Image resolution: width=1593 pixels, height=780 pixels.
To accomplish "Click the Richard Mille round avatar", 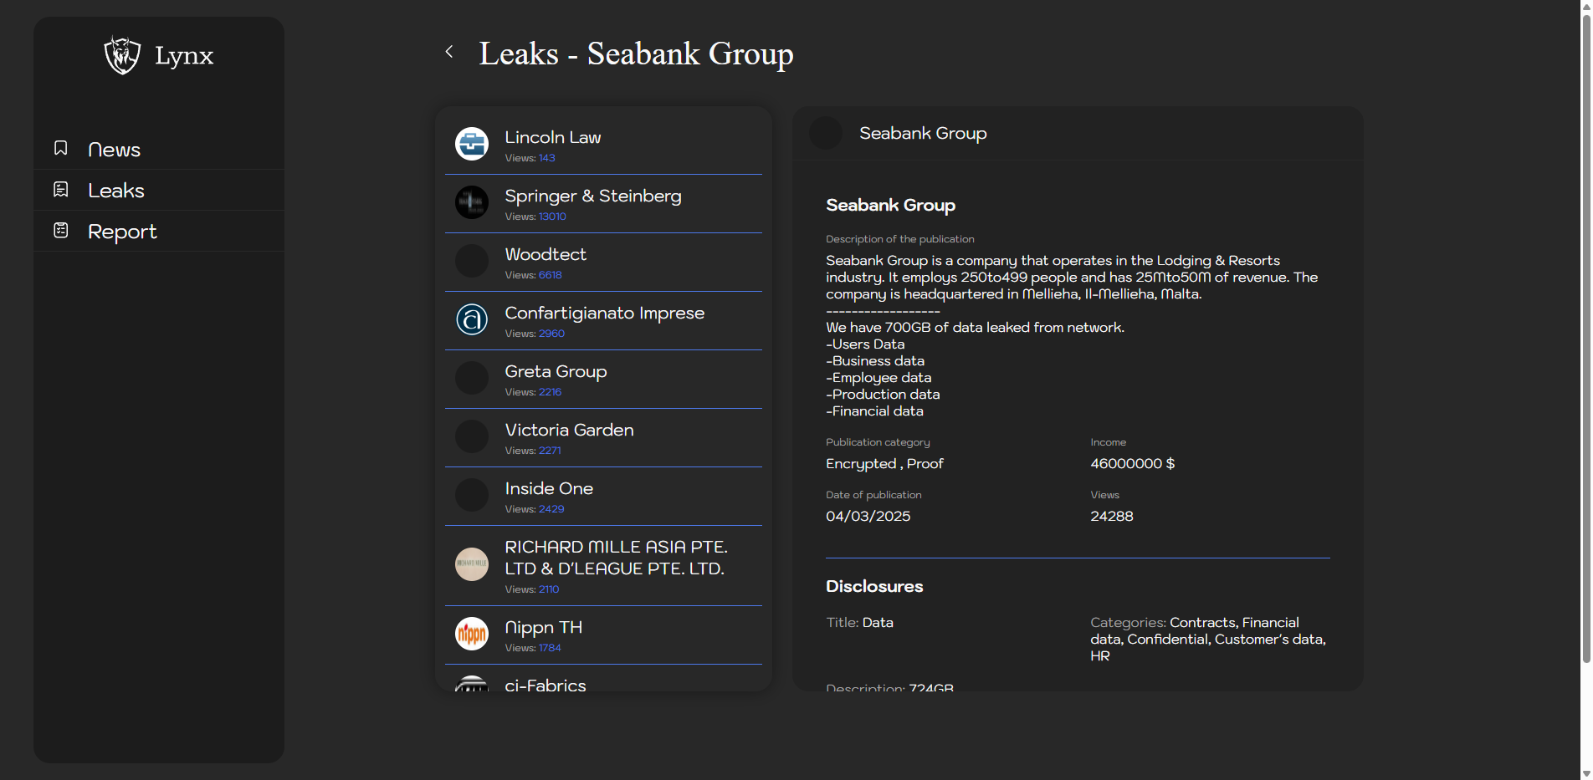I will (472, 564).
